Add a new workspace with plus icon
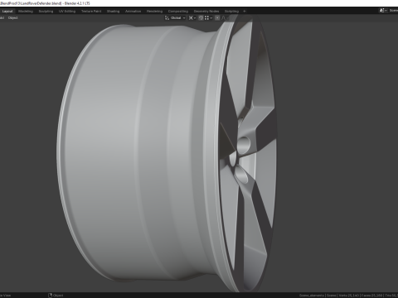This screenshot has height=298, width=398. pyautogui.click(x=245, y=12)
